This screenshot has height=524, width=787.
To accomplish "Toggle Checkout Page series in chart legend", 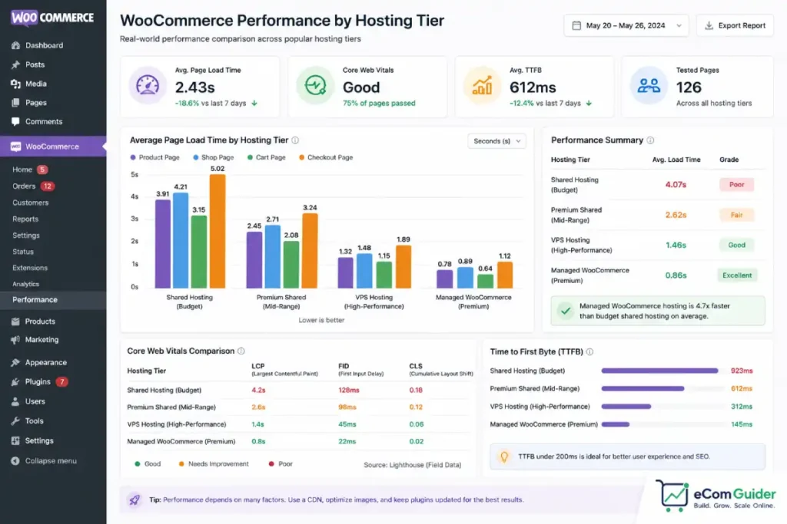I will (326, 157).
